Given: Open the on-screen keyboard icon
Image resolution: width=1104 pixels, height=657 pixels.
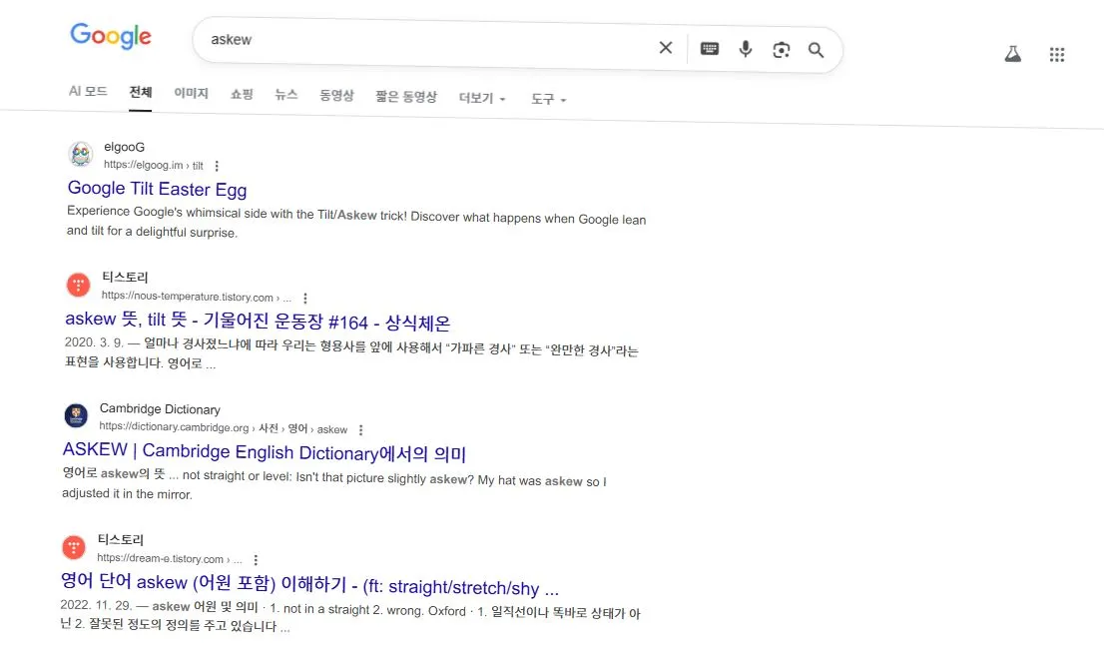Looking at the screenshot, I should pos(709,47).
